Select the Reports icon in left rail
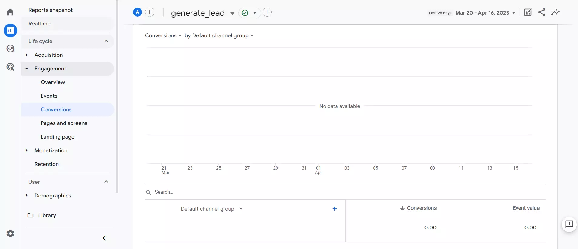Image resolution: width=578 pixels, height=249 pixels. pos(10,30)
